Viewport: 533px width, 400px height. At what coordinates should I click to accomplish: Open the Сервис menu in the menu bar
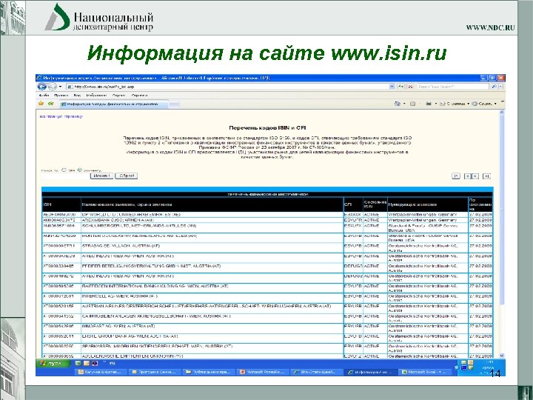(x=118, y=96)
